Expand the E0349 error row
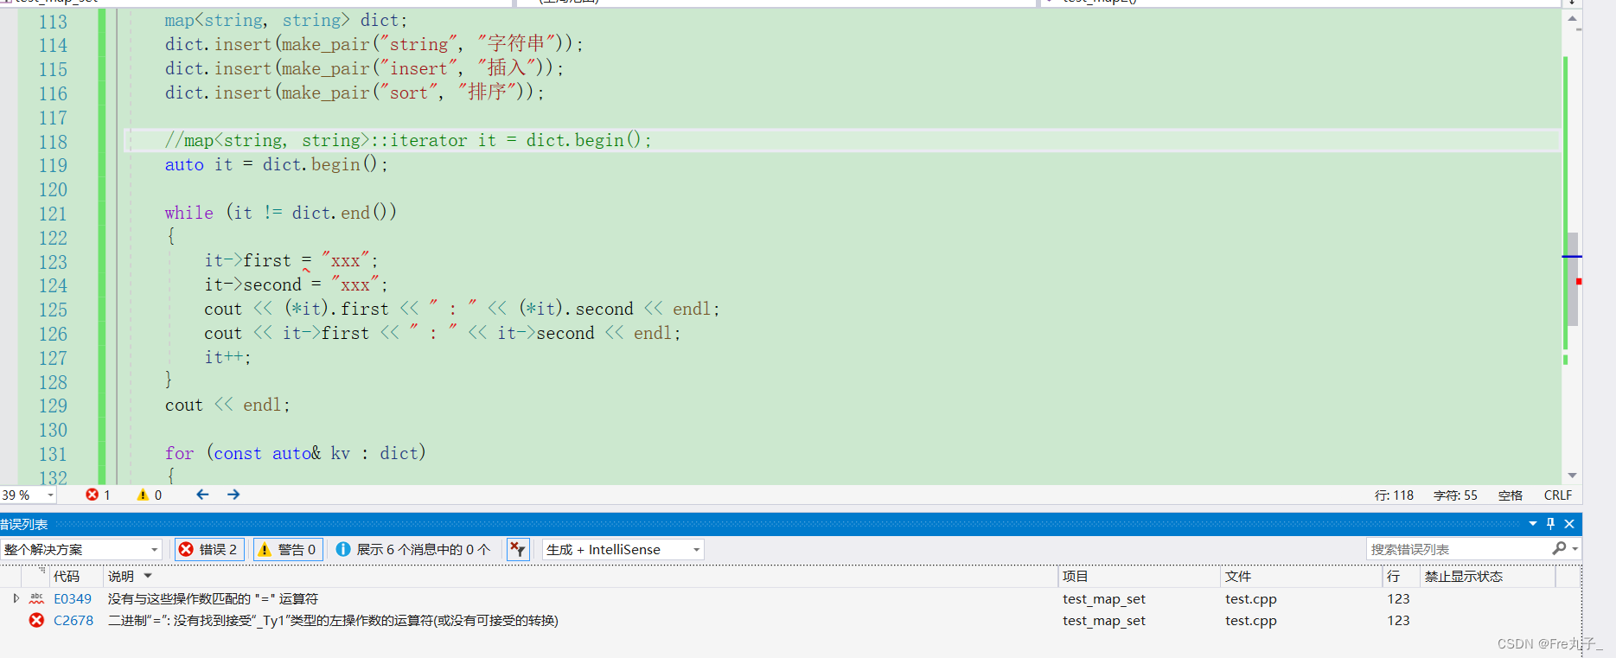Image resolution: width=1616 pixels, height=658 pixels. [16, 598]
